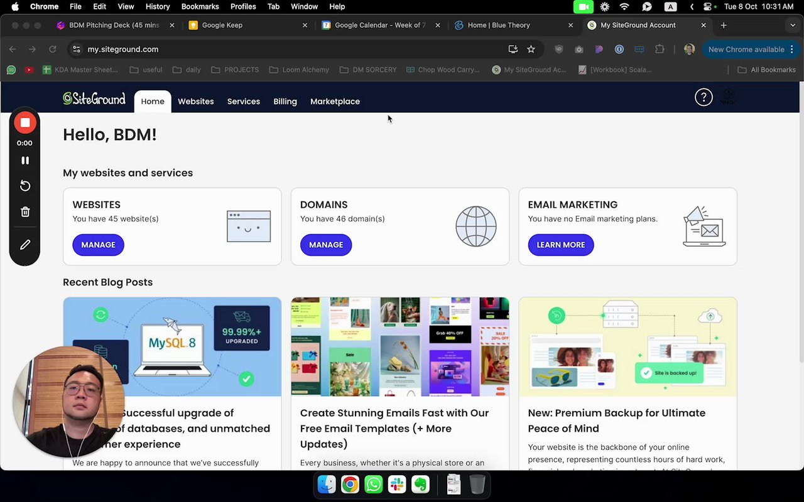804x502 pixels.
Task: Open the Billing navigation tab
Action: click(x=285, y=101)
